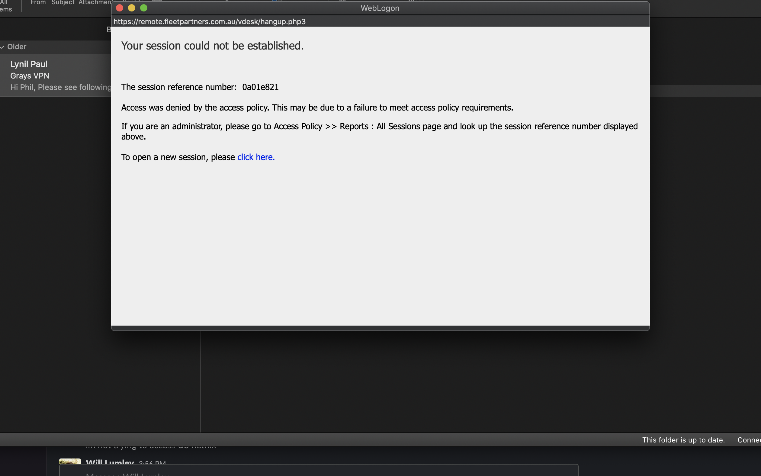The height and width of the screenshot is (476, 761).
Task: Click the 'Your session could not be established' heading
Action: [212, 46]
